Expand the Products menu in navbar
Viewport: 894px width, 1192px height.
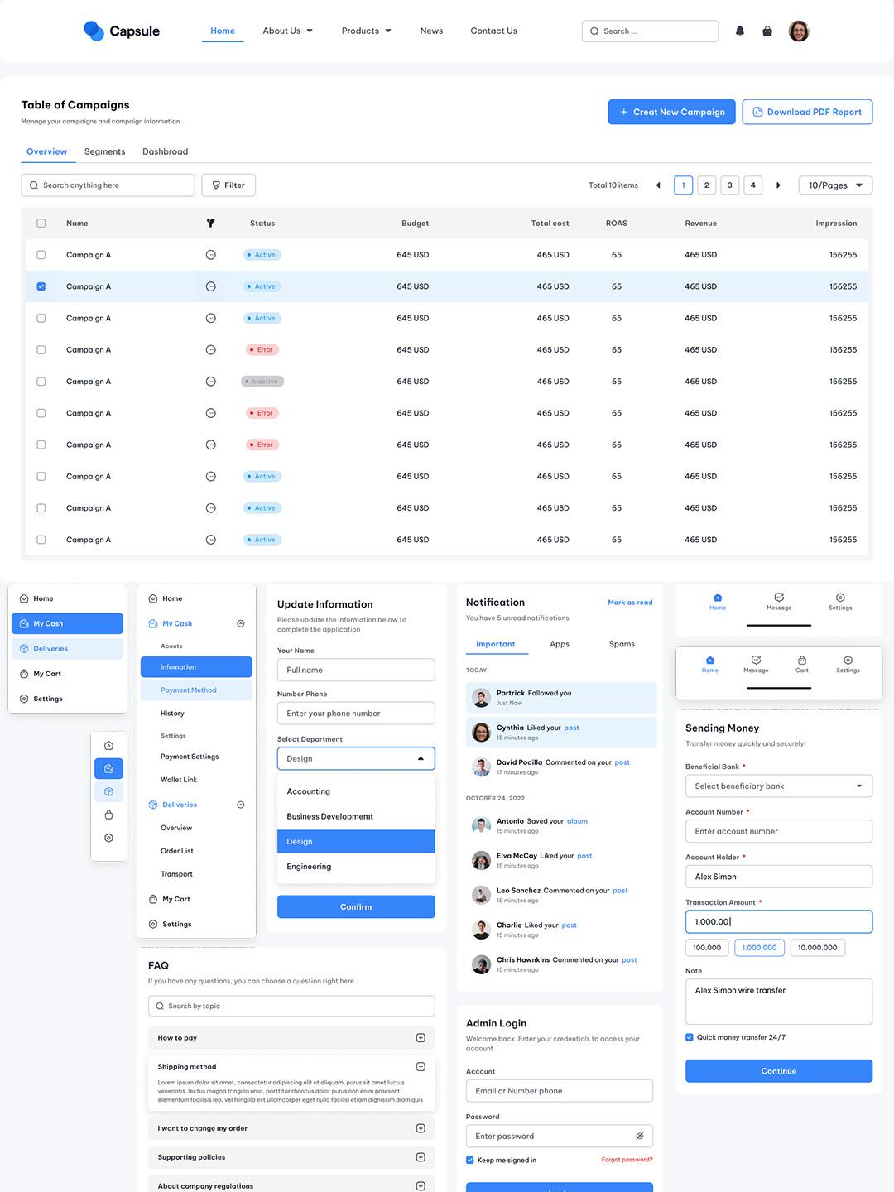[x=366, y=31]
